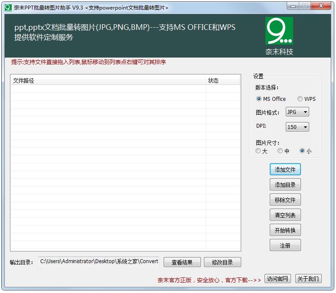Choose the small (小) image size

click(302, 151)
